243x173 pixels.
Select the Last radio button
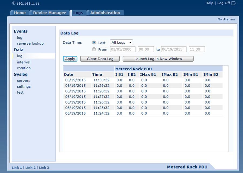tap(94, 43)
